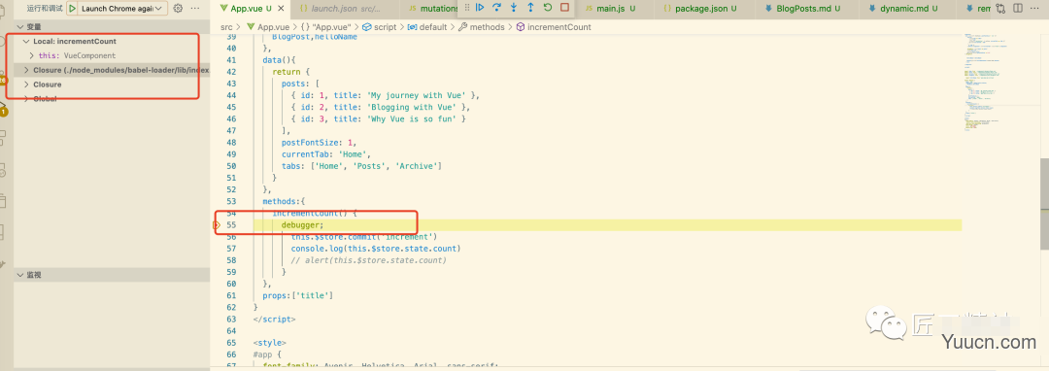Screen dimensions: 1049x371
Task: Open the launch configuration dropdown
Action: (122, 8)
